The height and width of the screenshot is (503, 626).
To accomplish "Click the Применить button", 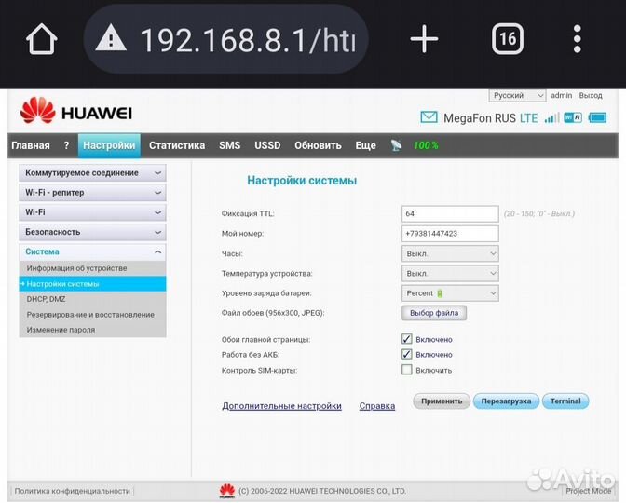I will [442, 401].
